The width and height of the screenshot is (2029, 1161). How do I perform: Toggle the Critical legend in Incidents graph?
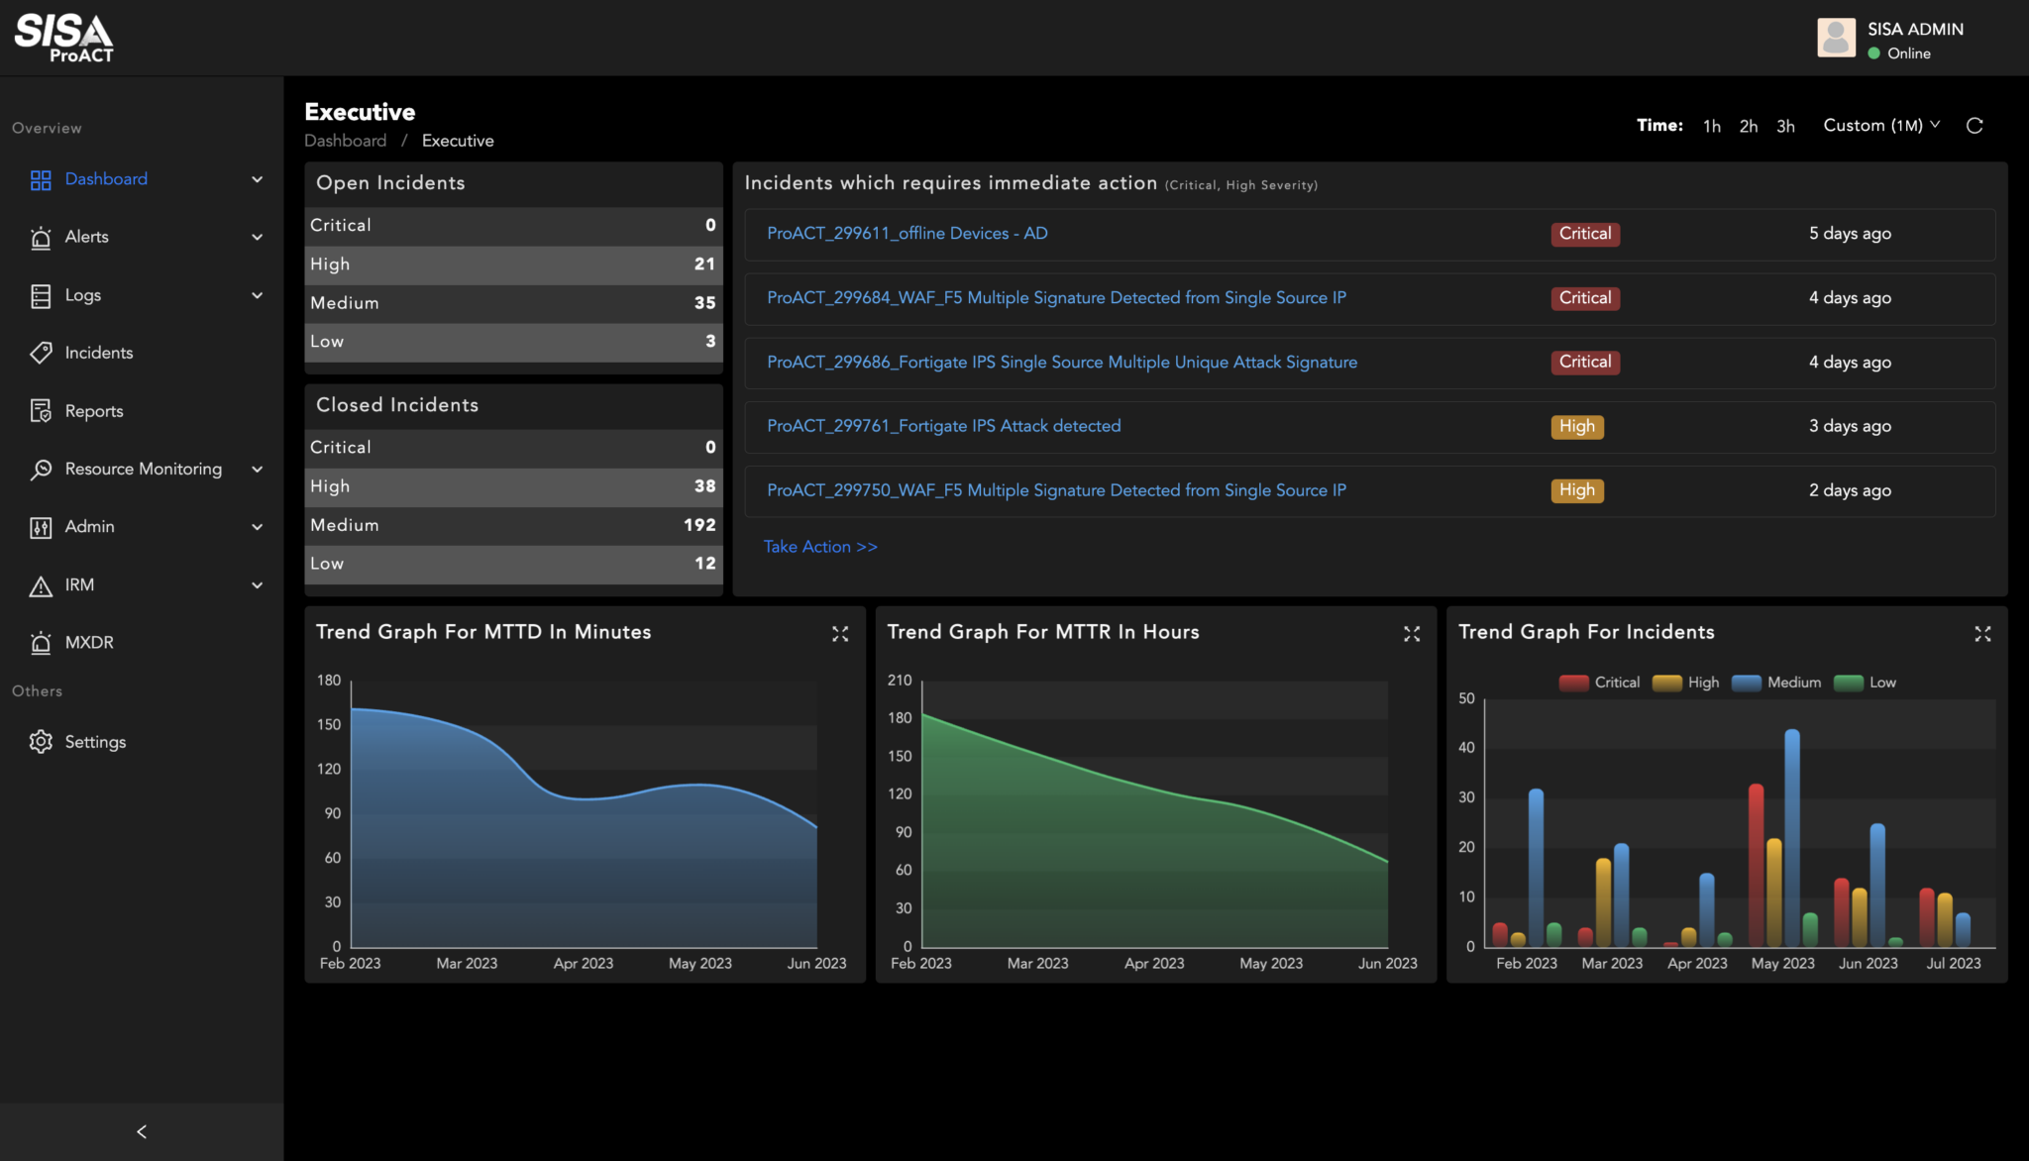click(1573, 683)
